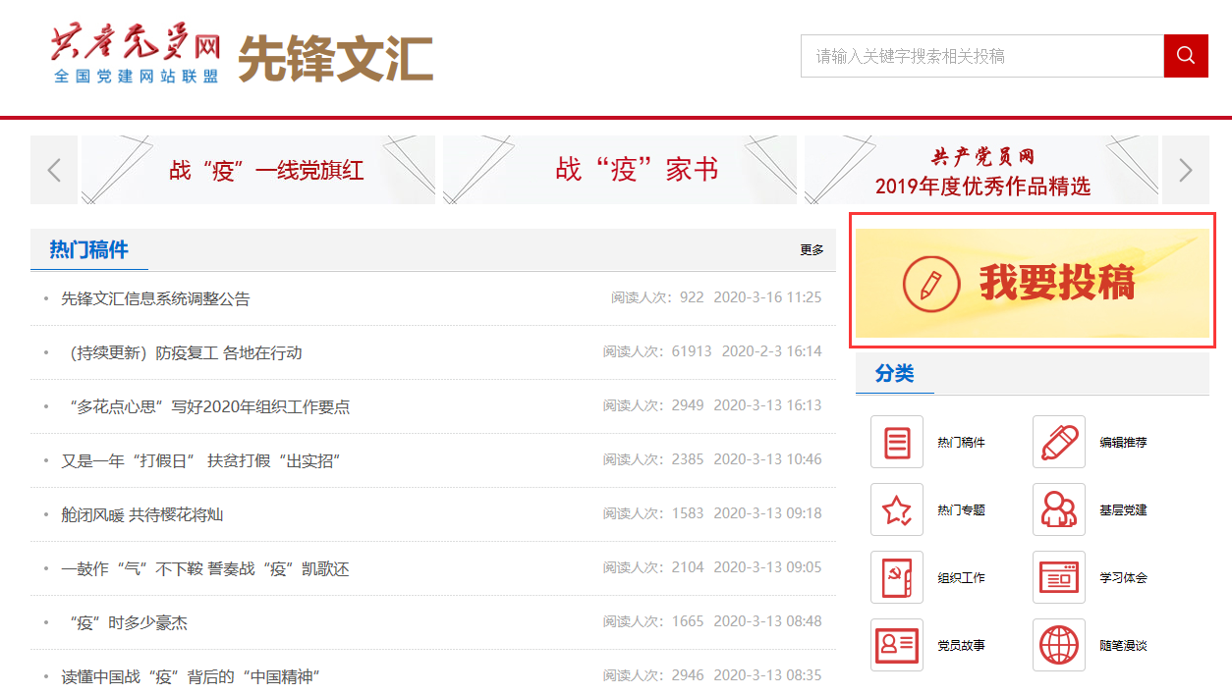Click 更多 to show more articles

pyautogui.click(x=812, y=250)
